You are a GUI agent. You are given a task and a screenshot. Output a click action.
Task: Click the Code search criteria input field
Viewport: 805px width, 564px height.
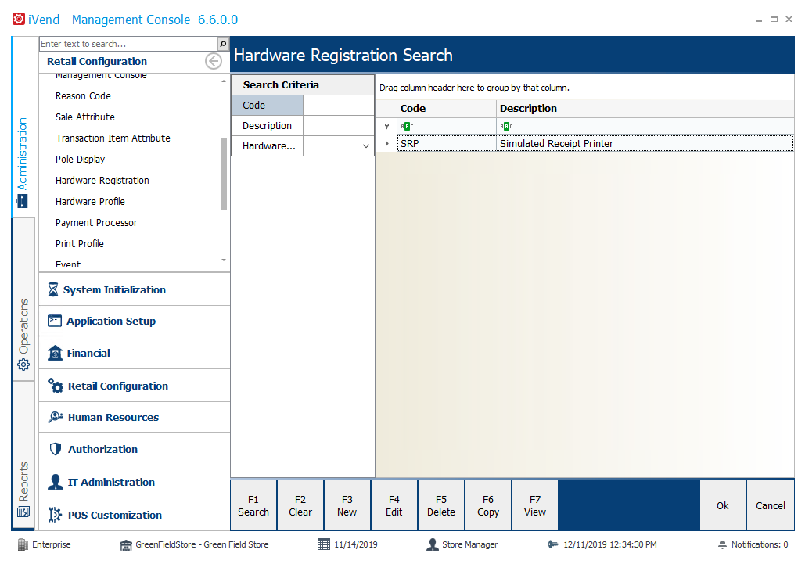point(338,105)
